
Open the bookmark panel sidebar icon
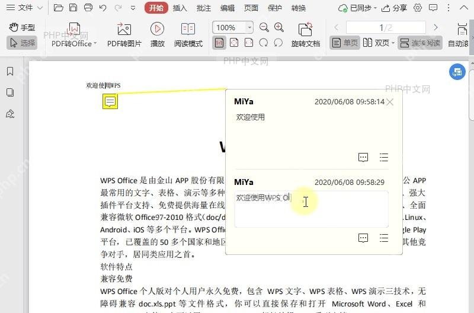click(10, 71)
